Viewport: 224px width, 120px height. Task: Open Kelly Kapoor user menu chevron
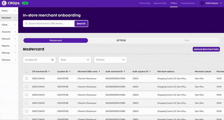221,3
